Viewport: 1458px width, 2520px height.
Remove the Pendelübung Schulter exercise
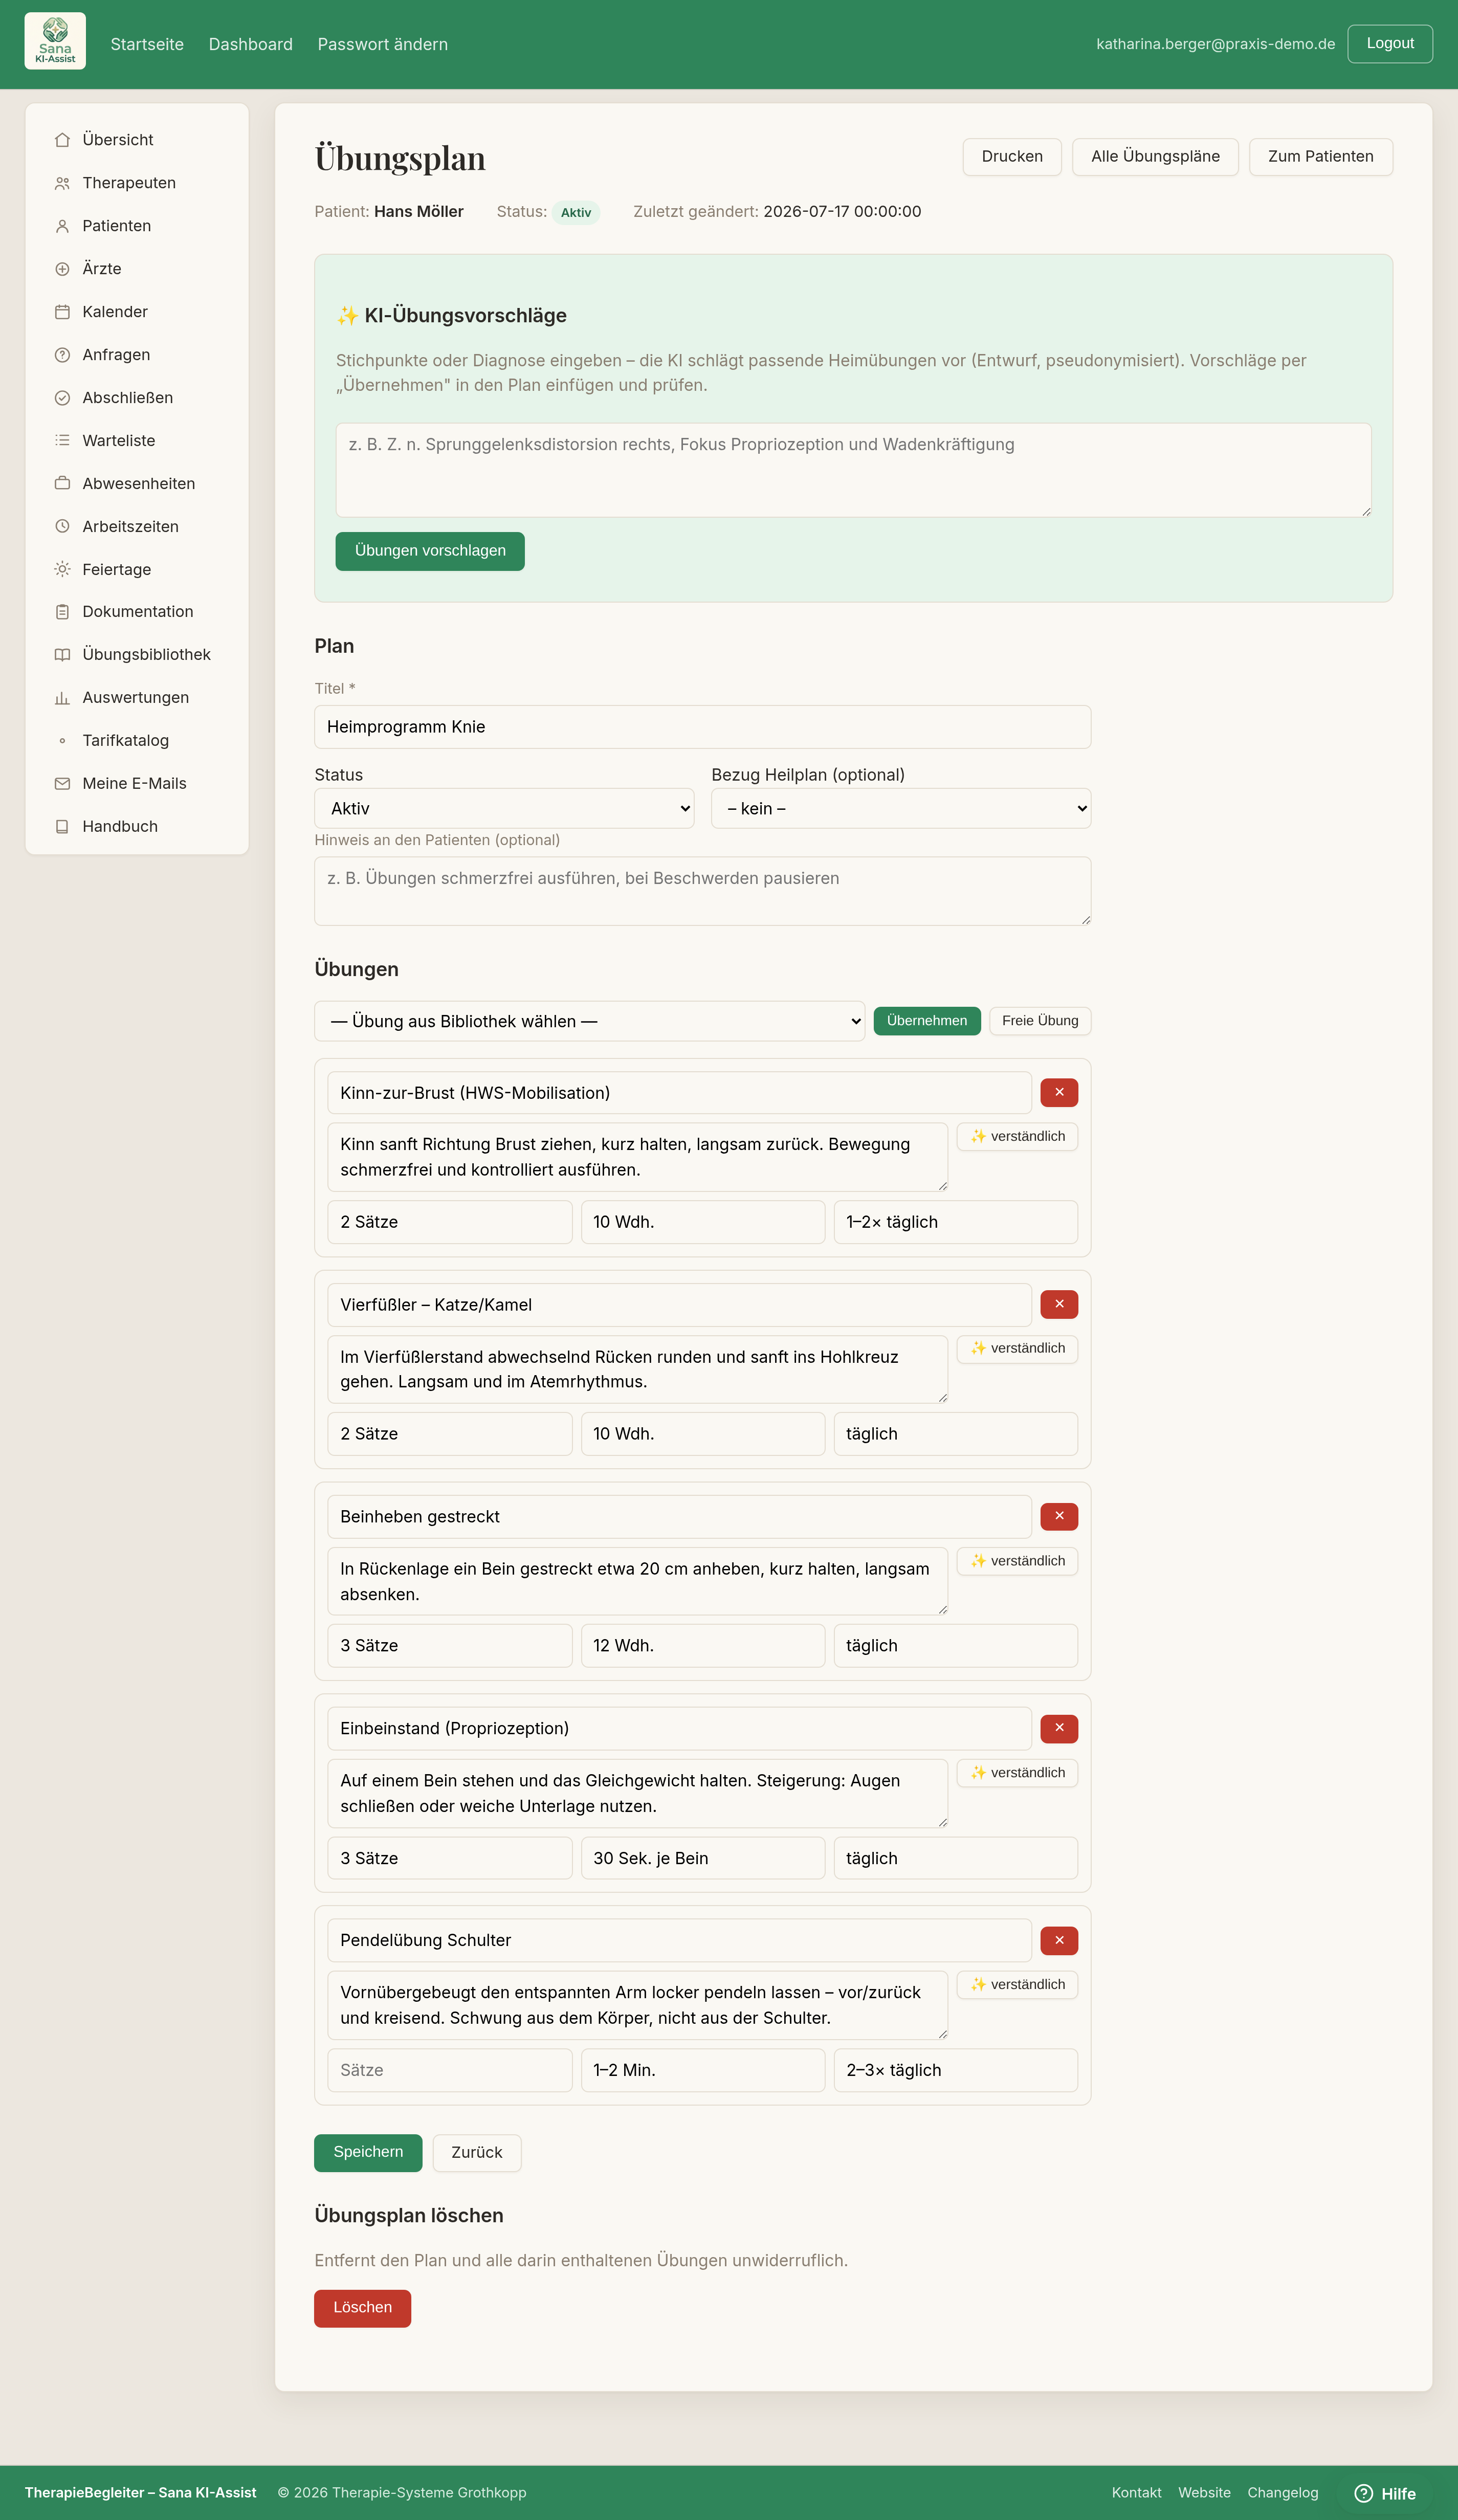1059,1941
